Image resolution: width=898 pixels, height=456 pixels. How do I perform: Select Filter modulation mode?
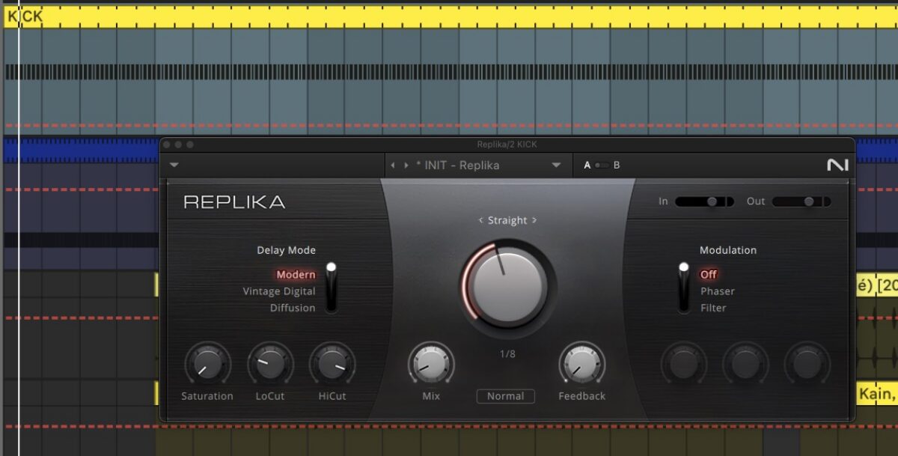pyautogui.click(x=713, y=308)
